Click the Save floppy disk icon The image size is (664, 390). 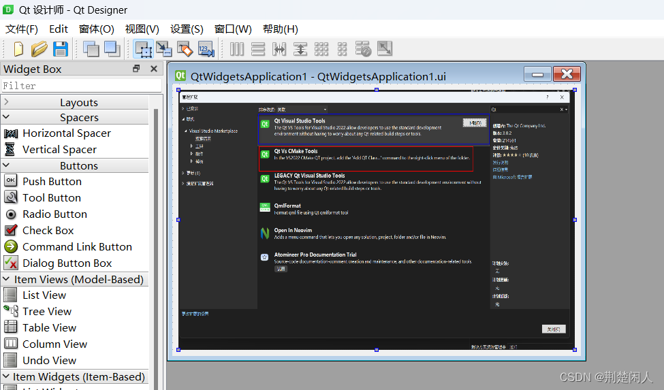pos(61,49)
